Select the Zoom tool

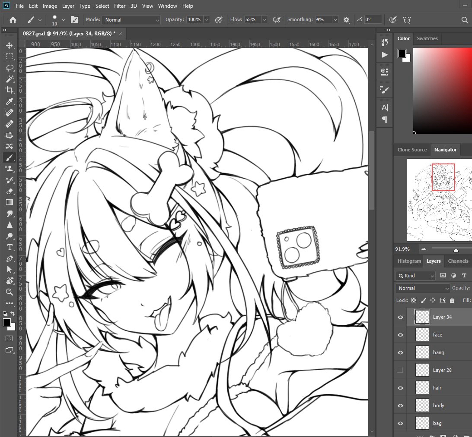click(9, 292)
